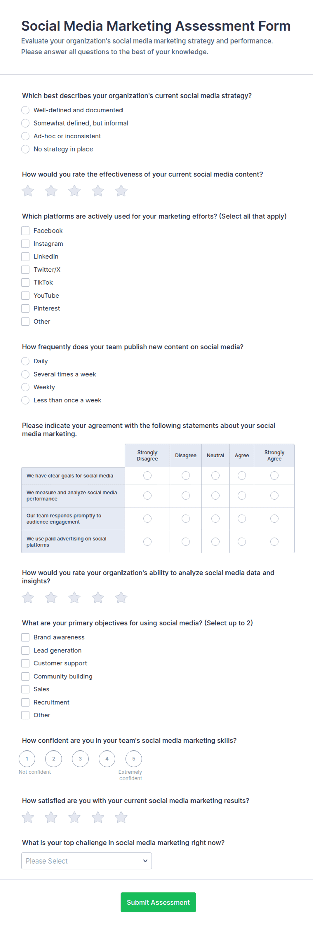Select Several times a week frequency
The image size is (313, 929).
point(25,374)
